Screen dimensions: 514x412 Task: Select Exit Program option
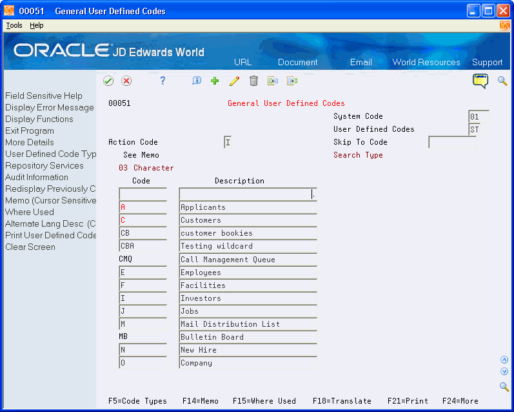[30, 130]
